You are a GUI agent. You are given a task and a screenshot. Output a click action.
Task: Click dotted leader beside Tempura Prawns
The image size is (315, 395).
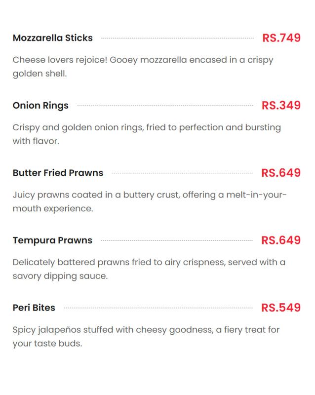click(177, 240)
